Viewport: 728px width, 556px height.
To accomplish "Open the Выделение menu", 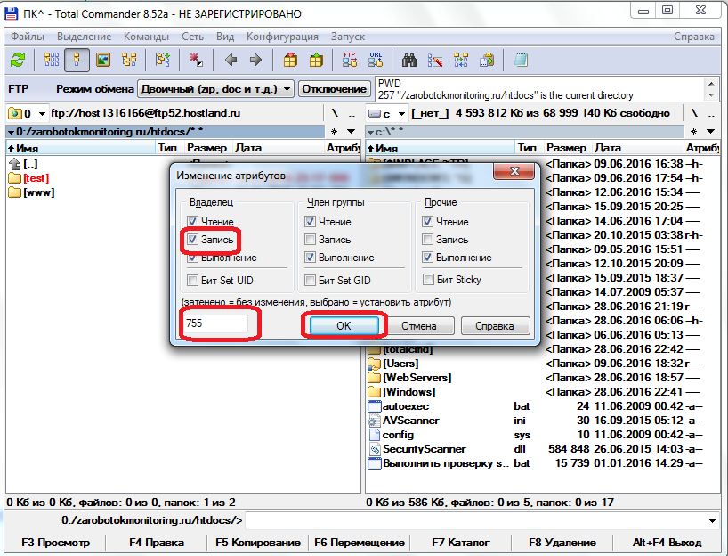I will click(85, 37).
